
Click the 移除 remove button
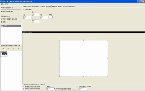pyautogui.click(x=3, y=22)
